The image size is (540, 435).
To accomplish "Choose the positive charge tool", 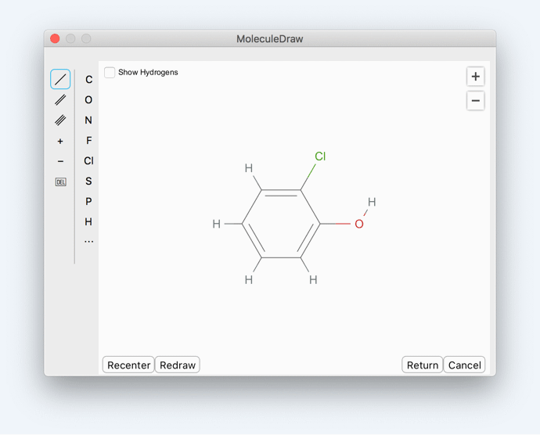I will click(x=60, y=142).
